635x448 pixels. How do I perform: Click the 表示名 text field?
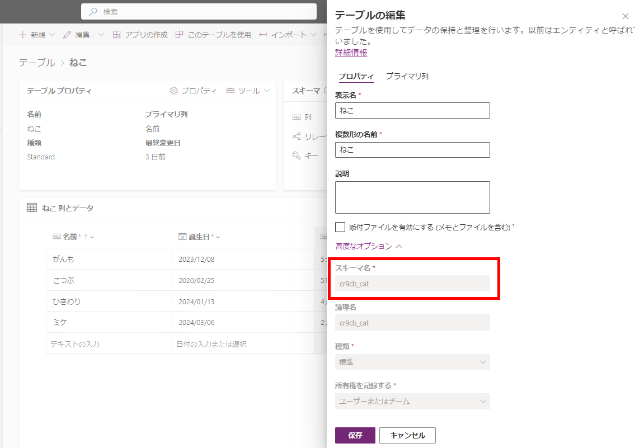(x=412, y=110)
